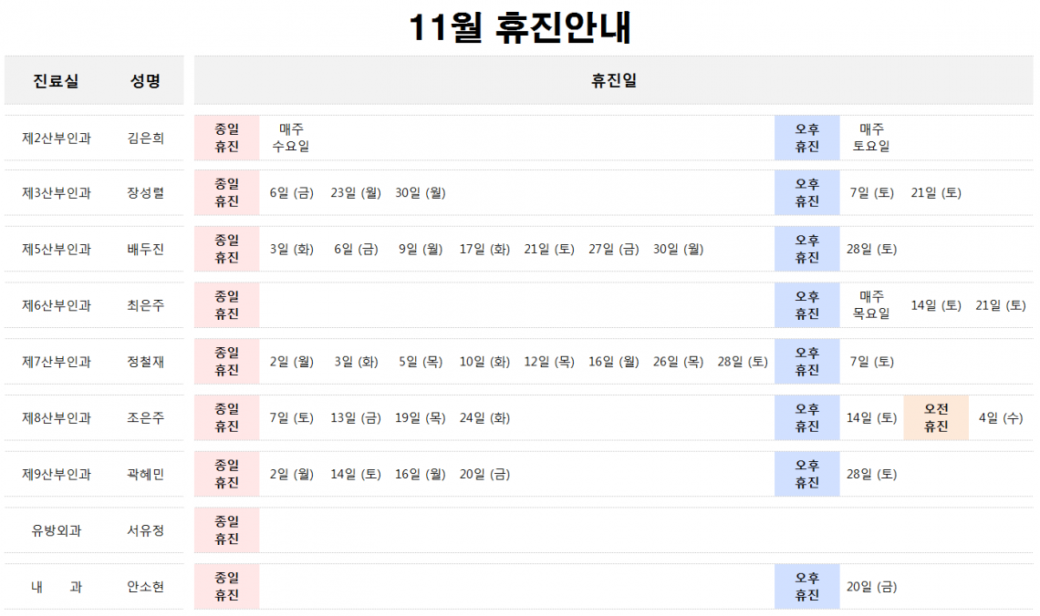Click 20일 (금) in the 내과 row
Screen dimensions: 1040x616
pyautogui.click(x=871, y=587)
